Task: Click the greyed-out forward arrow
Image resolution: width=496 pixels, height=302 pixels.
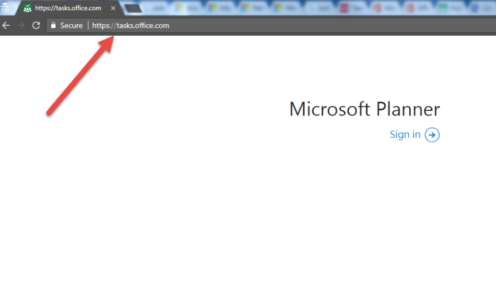Action: tap(21, 26)
